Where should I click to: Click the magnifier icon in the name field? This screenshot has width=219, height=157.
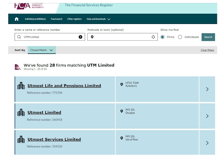(x=19, y=37)
